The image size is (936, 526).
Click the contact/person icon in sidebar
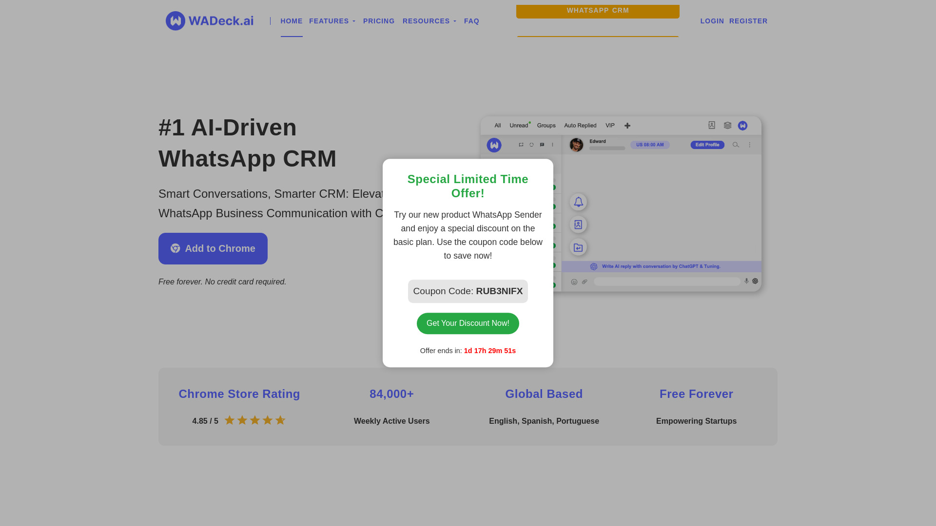(x=577, y=224)
